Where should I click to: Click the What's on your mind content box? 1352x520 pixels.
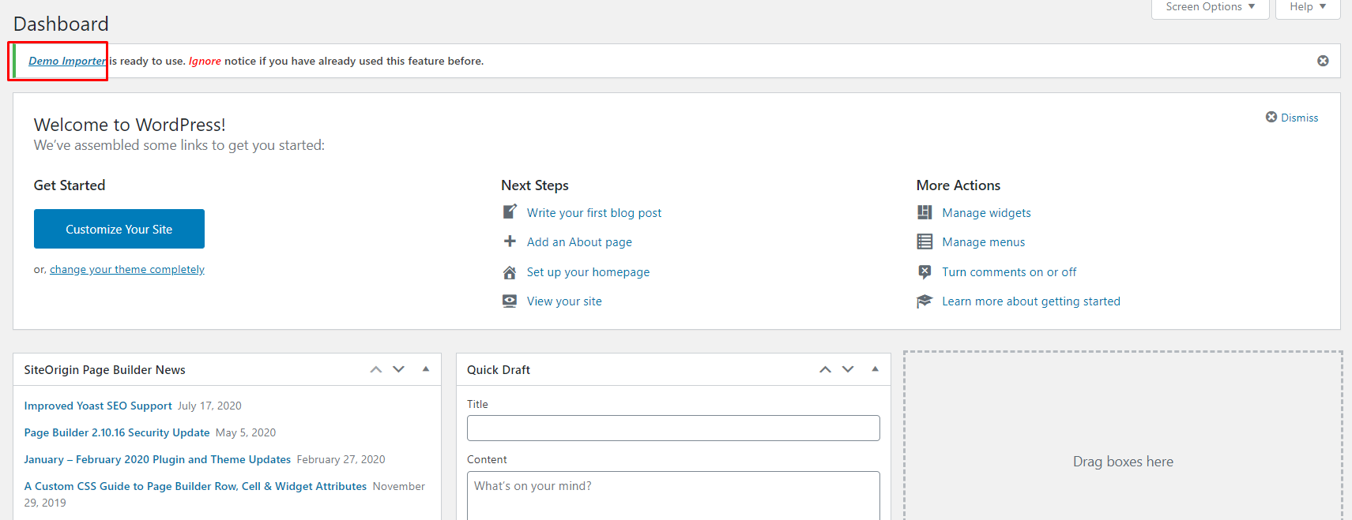(x=673, y=496)
